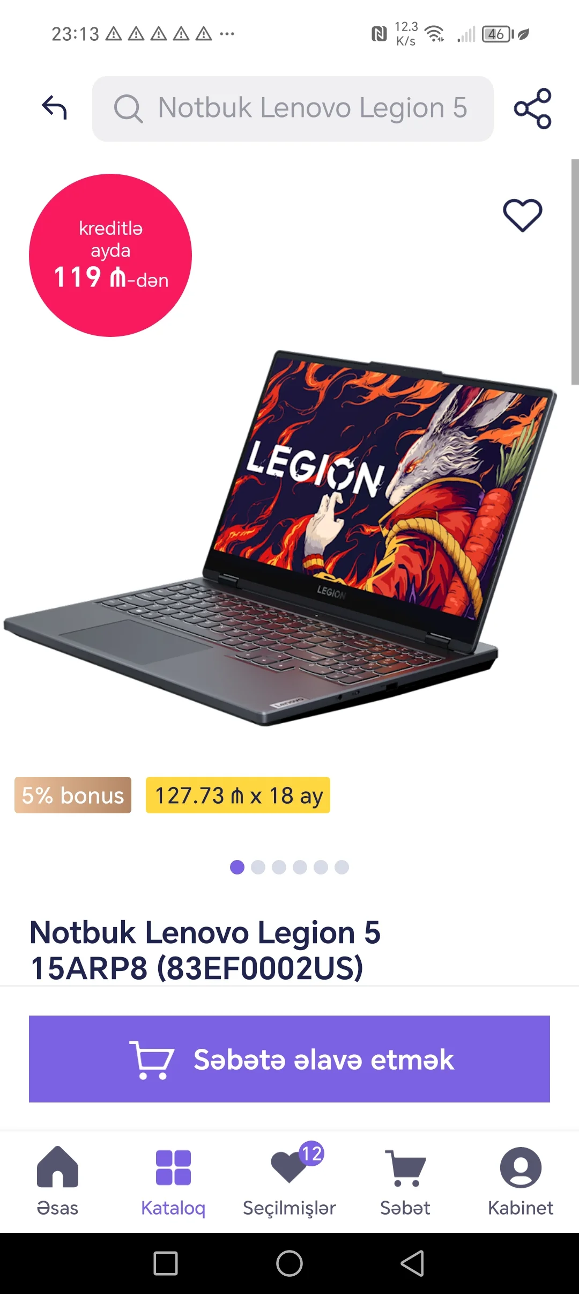Tap the Android recent apps square
579x1294 pixels.
(166, 1263)
